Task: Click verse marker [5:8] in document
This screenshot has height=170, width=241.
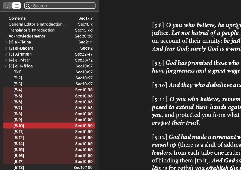Action: [x=158, y=25]
